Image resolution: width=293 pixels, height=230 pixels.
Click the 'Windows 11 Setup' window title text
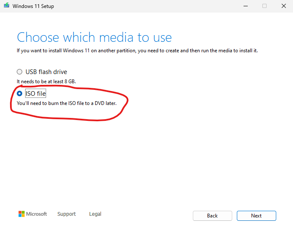pyautogui.click(x=33, y=6)
